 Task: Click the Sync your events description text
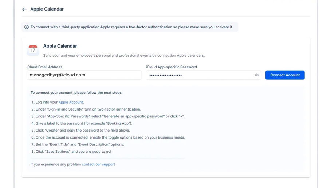(x=124, y=56)
